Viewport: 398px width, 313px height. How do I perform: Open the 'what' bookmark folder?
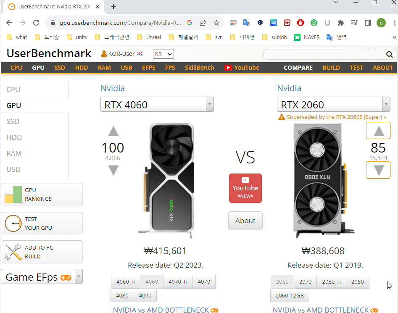click(x=17, y=37)
